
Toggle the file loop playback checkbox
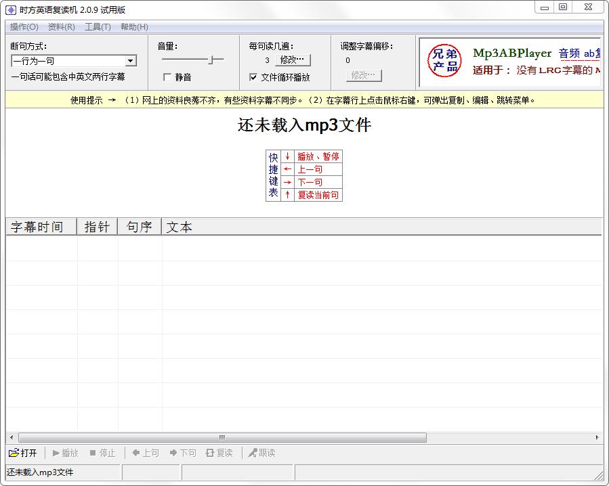tap(253, 77)
